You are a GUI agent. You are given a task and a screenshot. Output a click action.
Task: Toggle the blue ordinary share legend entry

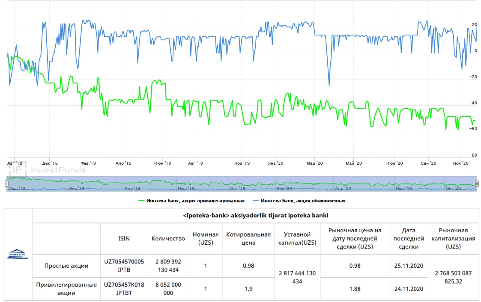[299, 201]
